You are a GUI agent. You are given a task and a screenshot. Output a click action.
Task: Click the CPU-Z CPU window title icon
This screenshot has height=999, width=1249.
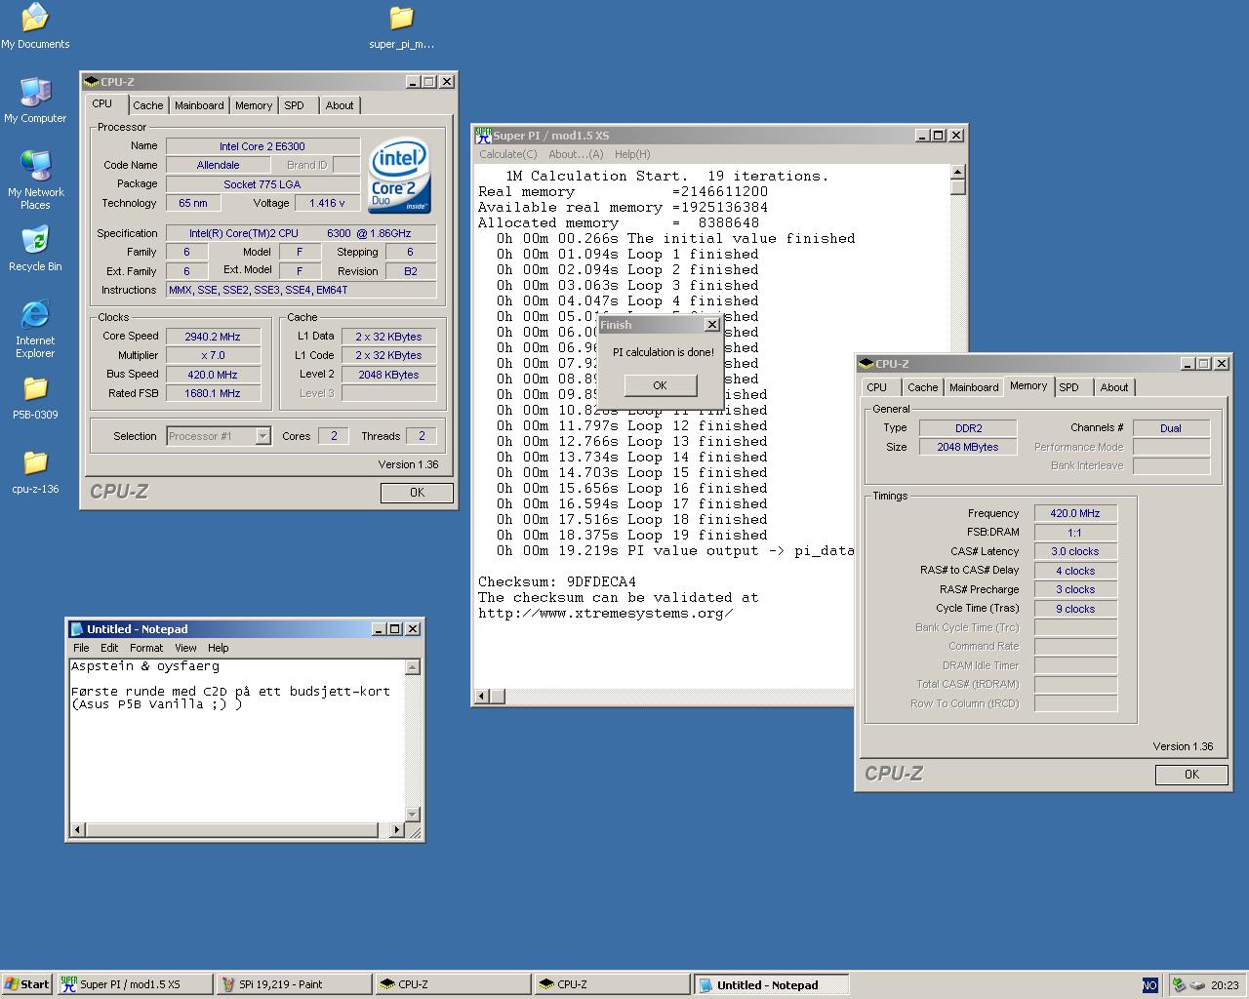(x=92, y=82)
